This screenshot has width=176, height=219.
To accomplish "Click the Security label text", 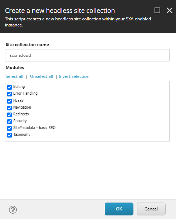I will pyautogui.click(x=20, y=121).
